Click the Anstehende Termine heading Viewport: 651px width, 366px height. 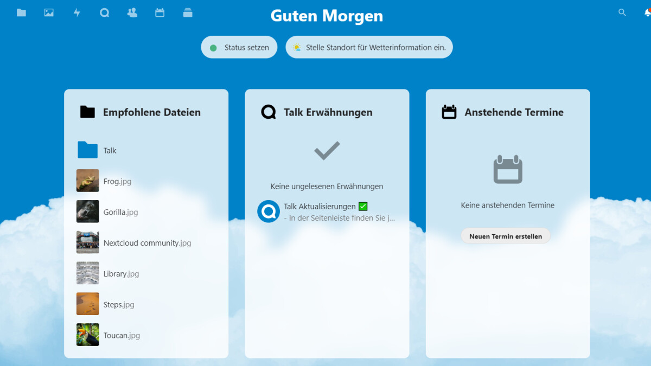(514, 112)
